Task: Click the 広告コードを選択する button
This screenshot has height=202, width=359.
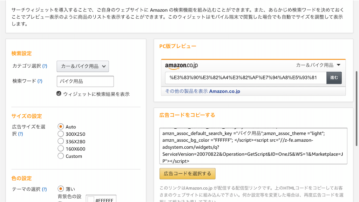Action: (188, 174)
